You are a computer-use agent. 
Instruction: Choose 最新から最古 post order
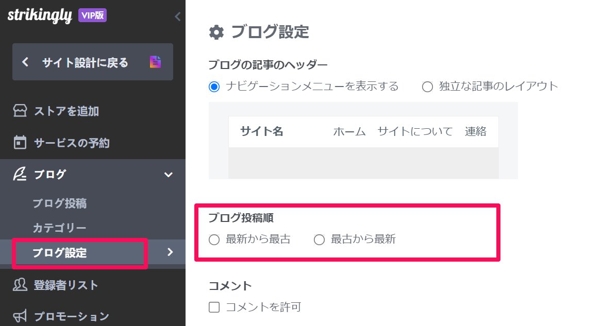coord(214,239)
